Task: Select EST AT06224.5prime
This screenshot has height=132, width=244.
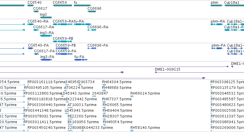Action: click(79, 88)
